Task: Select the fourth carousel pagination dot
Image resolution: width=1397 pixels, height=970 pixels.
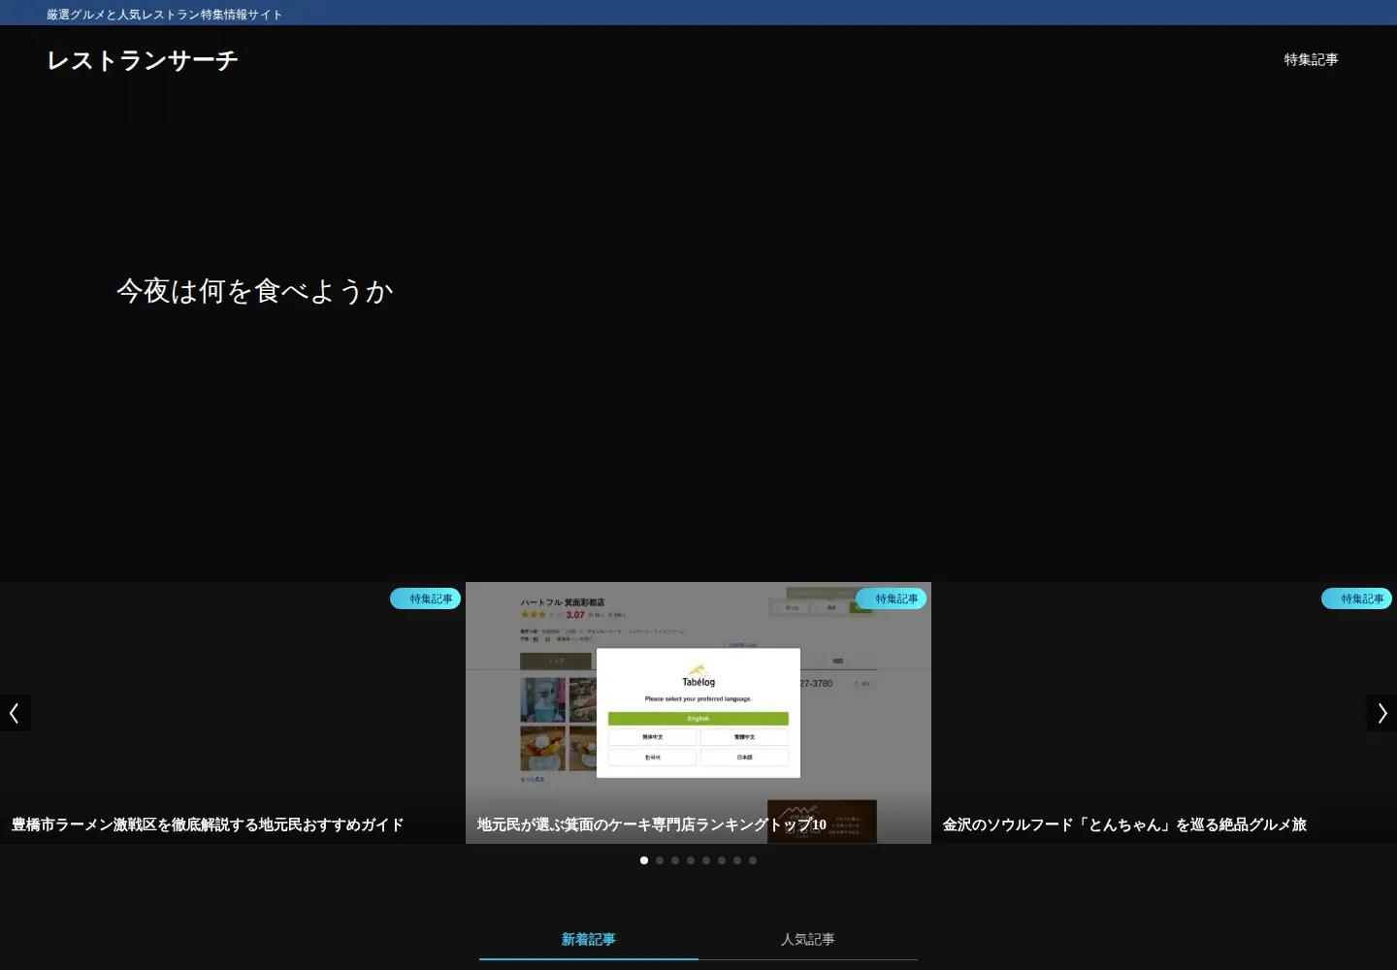Action: 691,860
